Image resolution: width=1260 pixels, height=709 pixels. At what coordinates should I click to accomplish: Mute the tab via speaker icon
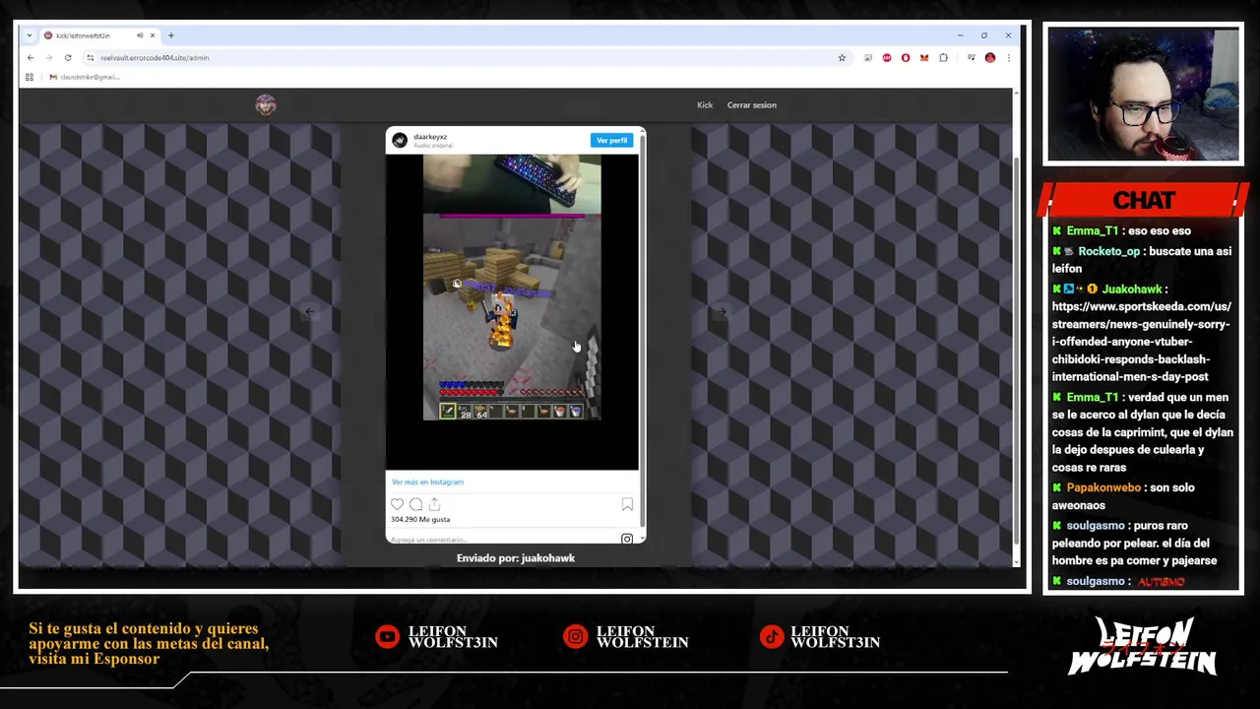[x=140, y=35]
